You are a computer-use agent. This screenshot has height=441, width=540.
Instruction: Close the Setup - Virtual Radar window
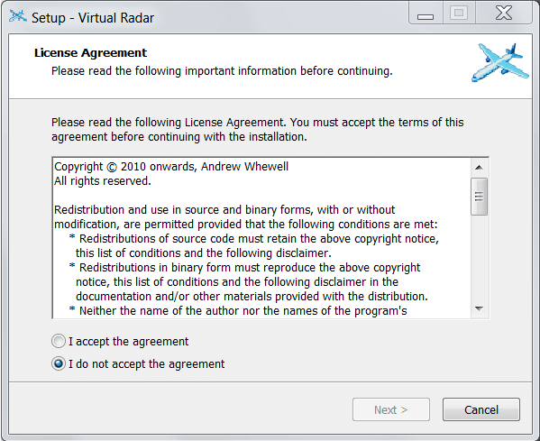click(504, 14)
